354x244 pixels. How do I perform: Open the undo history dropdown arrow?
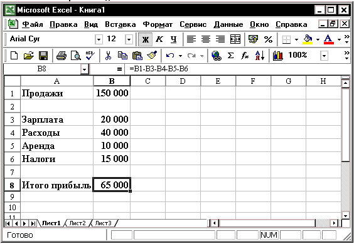180,56
